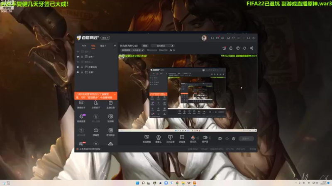Select the 文本 1 source row
This screenshot has width=332, height=186.
click(96, 57)
